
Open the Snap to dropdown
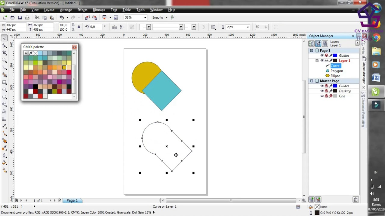coord(166,18)
